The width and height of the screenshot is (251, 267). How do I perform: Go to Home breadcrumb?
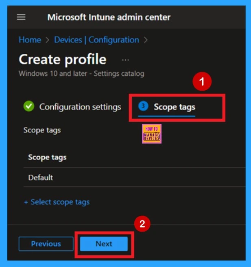(30, 40)
